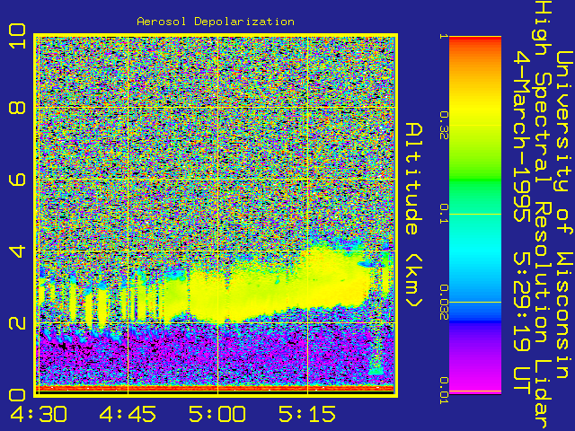Click the red ground-level band in plot
Viewport: 575px width, 431px height.
216,388
